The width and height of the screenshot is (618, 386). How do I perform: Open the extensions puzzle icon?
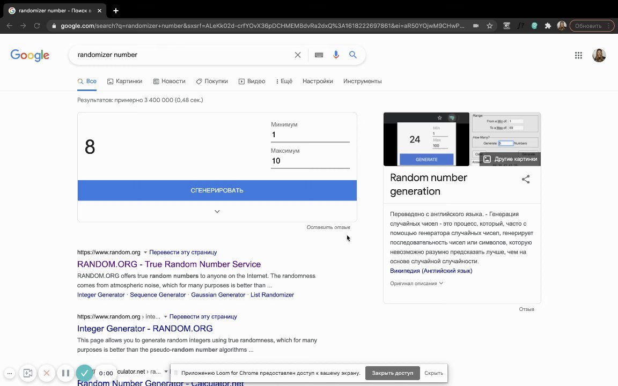pos(548,26)
